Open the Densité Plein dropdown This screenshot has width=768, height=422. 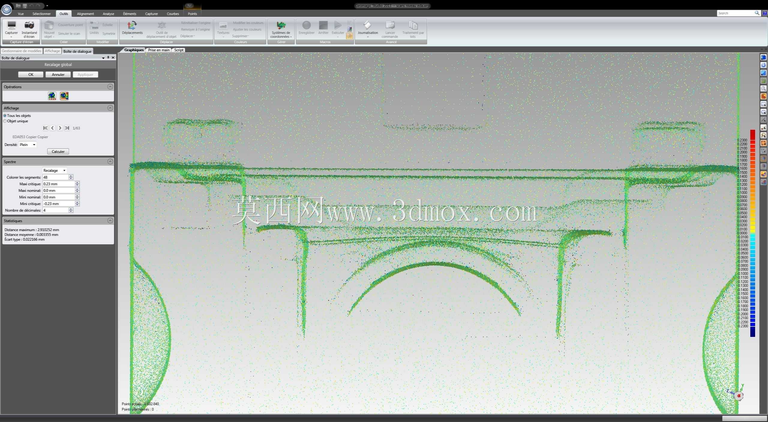pyautogui.click(x=28, y=144)
